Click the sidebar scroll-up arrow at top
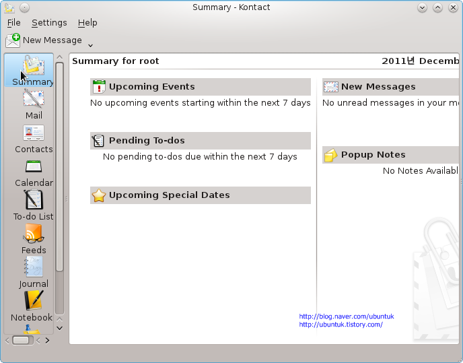The image size is (463, 363). point(59,57)
